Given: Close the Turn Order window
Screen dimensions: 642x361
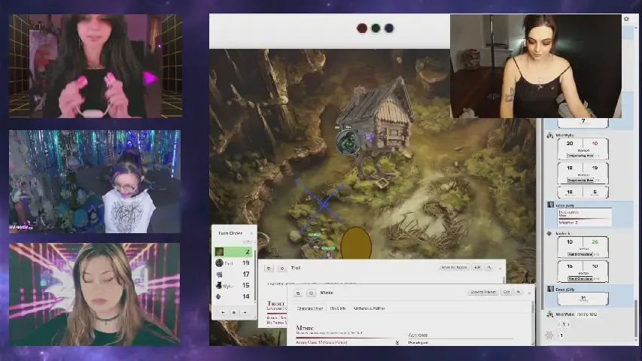Looking at the screenshot, I should 251,233.
